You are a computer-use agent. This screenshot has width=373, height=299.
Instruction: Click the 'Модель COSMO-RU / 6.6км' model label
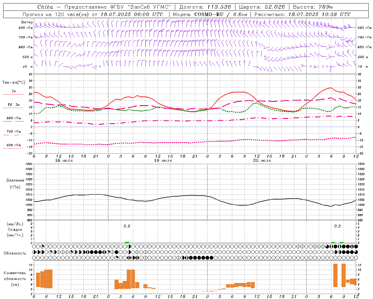(x=210, y=14)
